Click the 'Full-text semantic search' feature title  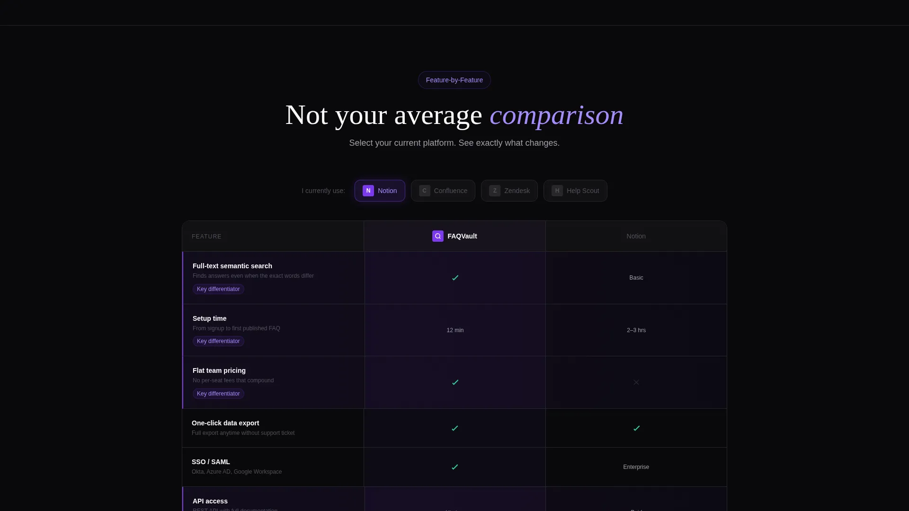[x=232, y=266]
